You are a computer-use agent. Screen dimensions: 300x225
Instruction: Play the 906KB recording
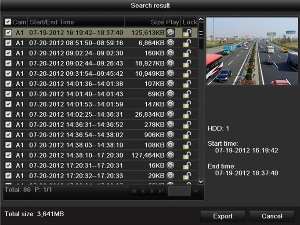pos(170,135)
